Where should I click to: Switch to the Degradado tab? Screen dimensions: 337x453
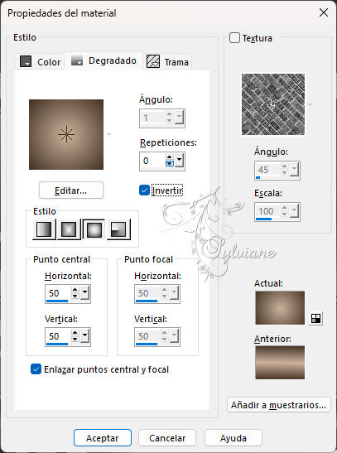click(x=104, y=61)
